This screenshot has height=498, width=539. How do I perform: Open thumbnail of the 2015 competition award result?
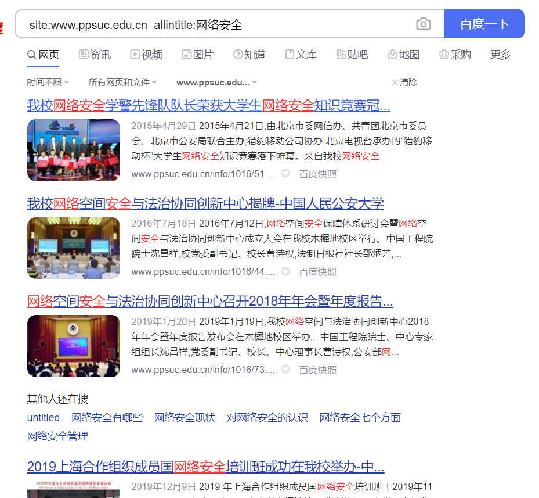point(74,150)
